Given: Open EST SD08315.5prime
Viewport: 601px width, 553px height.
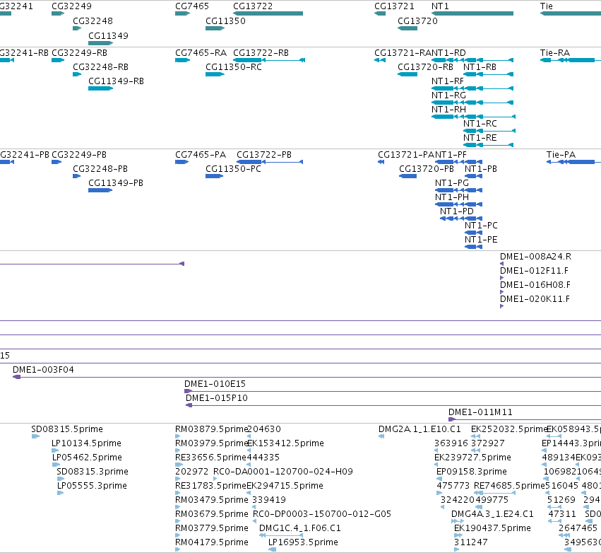Looking at the screenshot, I should (67, 429).
